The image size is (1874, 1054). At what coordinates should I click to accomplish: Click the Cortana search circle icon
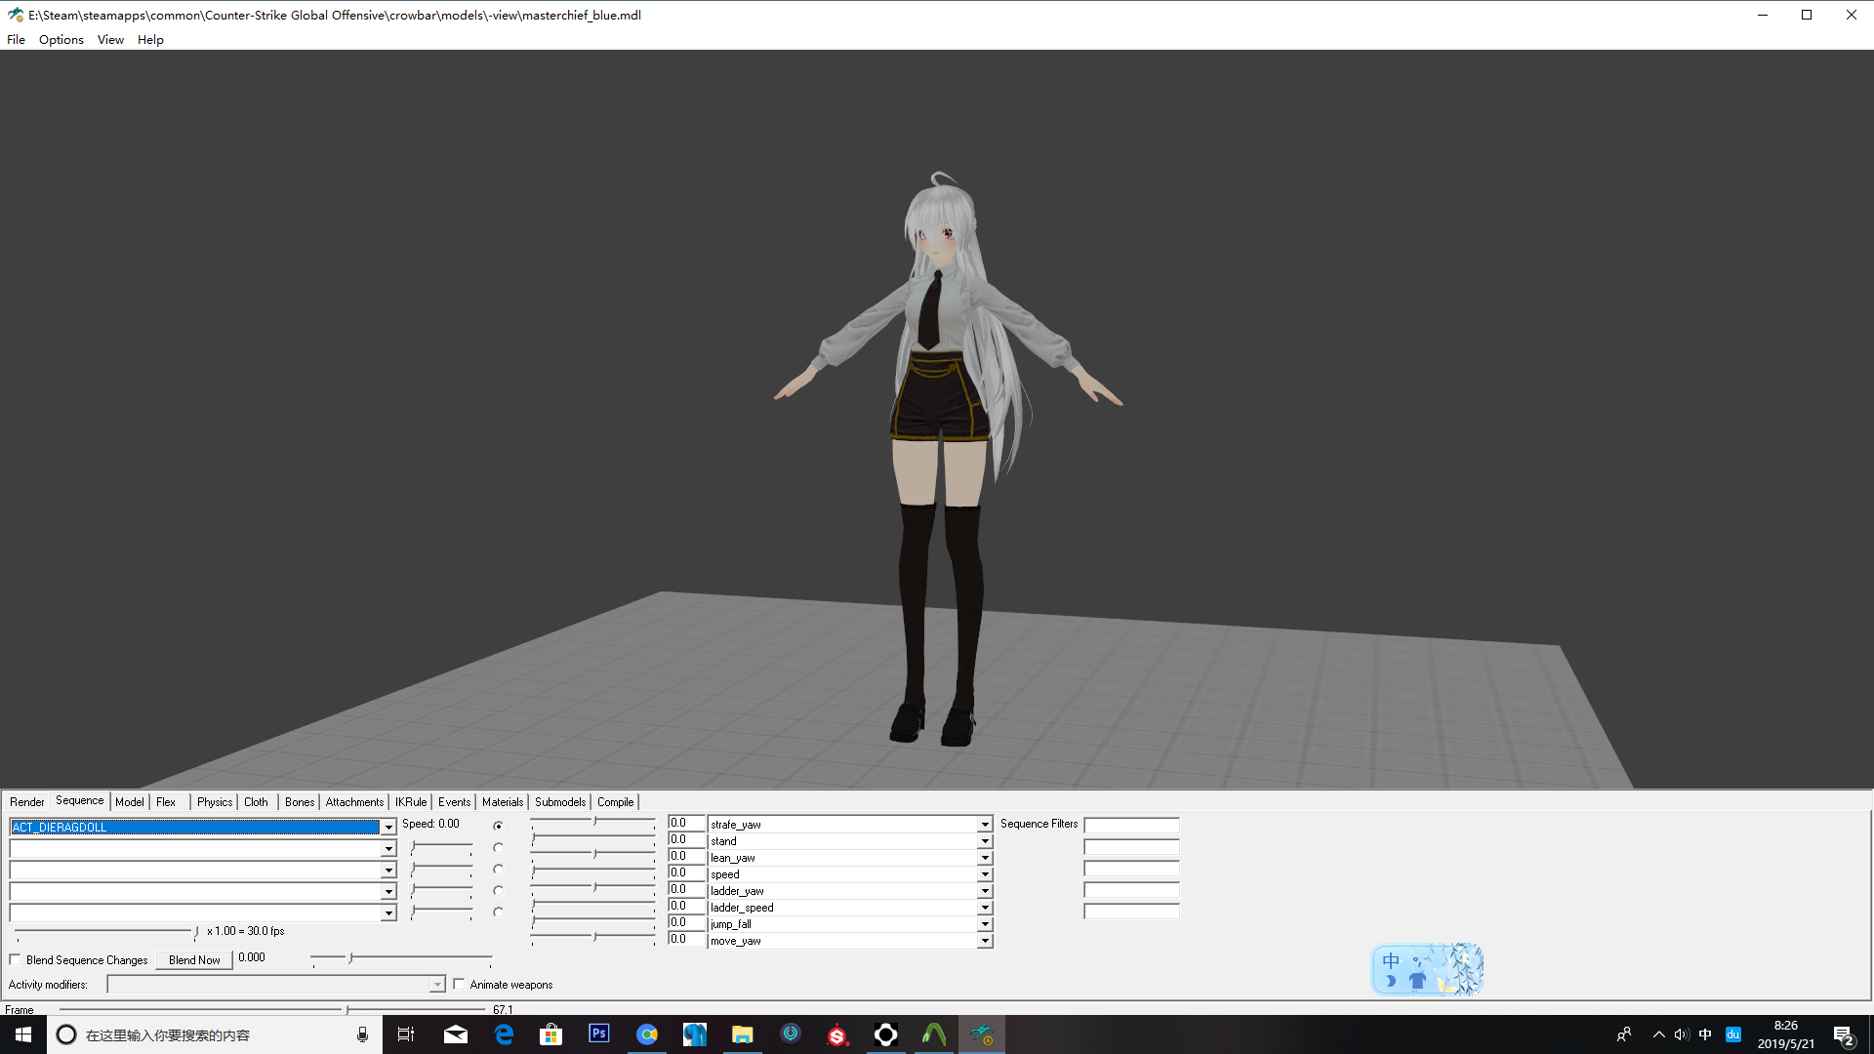[65, 1034]
